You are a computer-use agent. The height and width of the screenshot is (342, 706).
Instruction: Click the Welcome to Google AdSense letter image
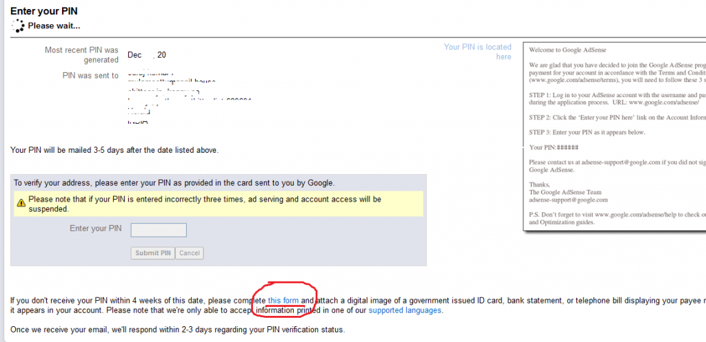614,137
